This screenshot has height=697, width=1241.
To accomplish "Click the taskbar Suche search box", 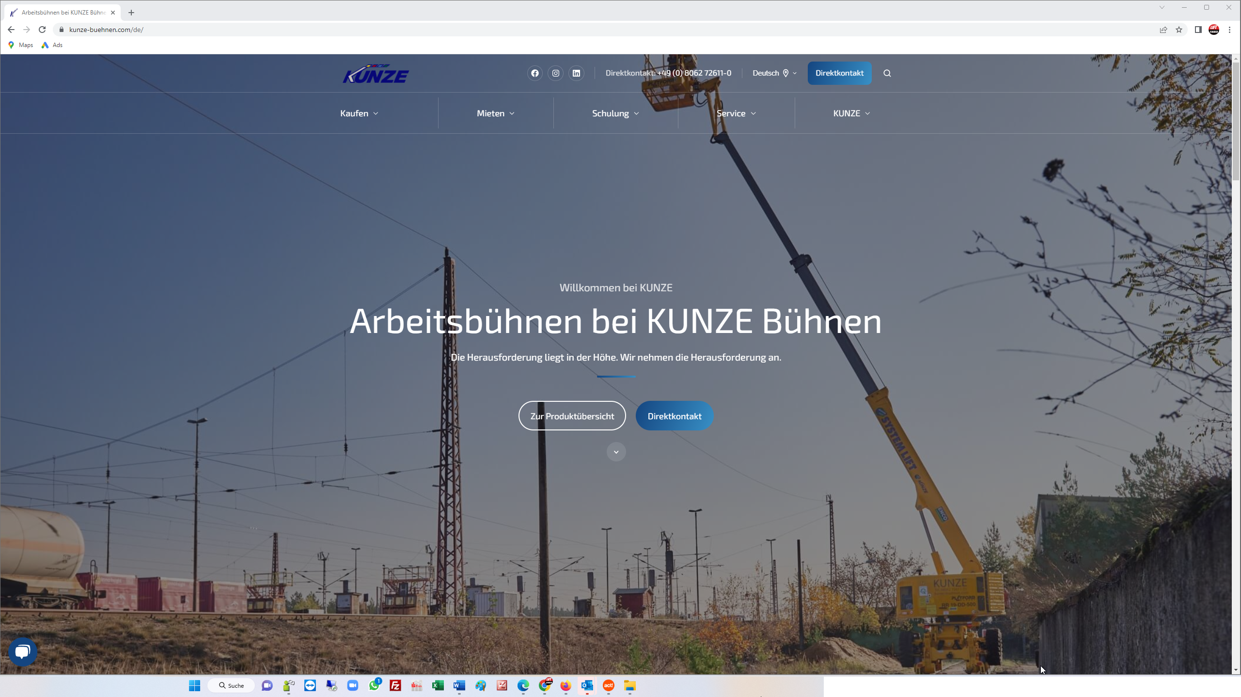I will [231, 685].
